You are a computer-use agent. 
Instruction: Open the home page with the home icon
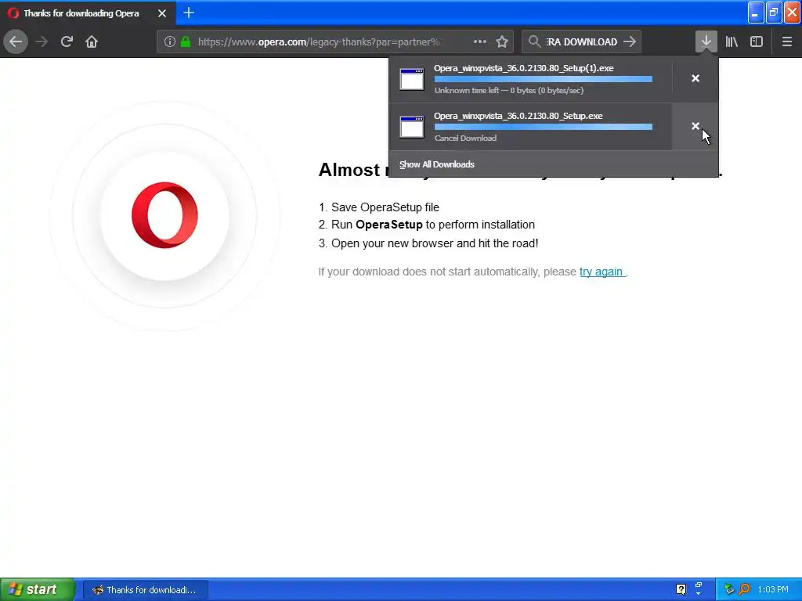click(x=92, y=41)
